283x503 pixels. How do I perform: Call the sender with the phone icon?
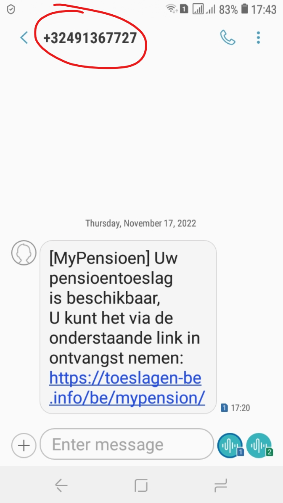(227, 37)
